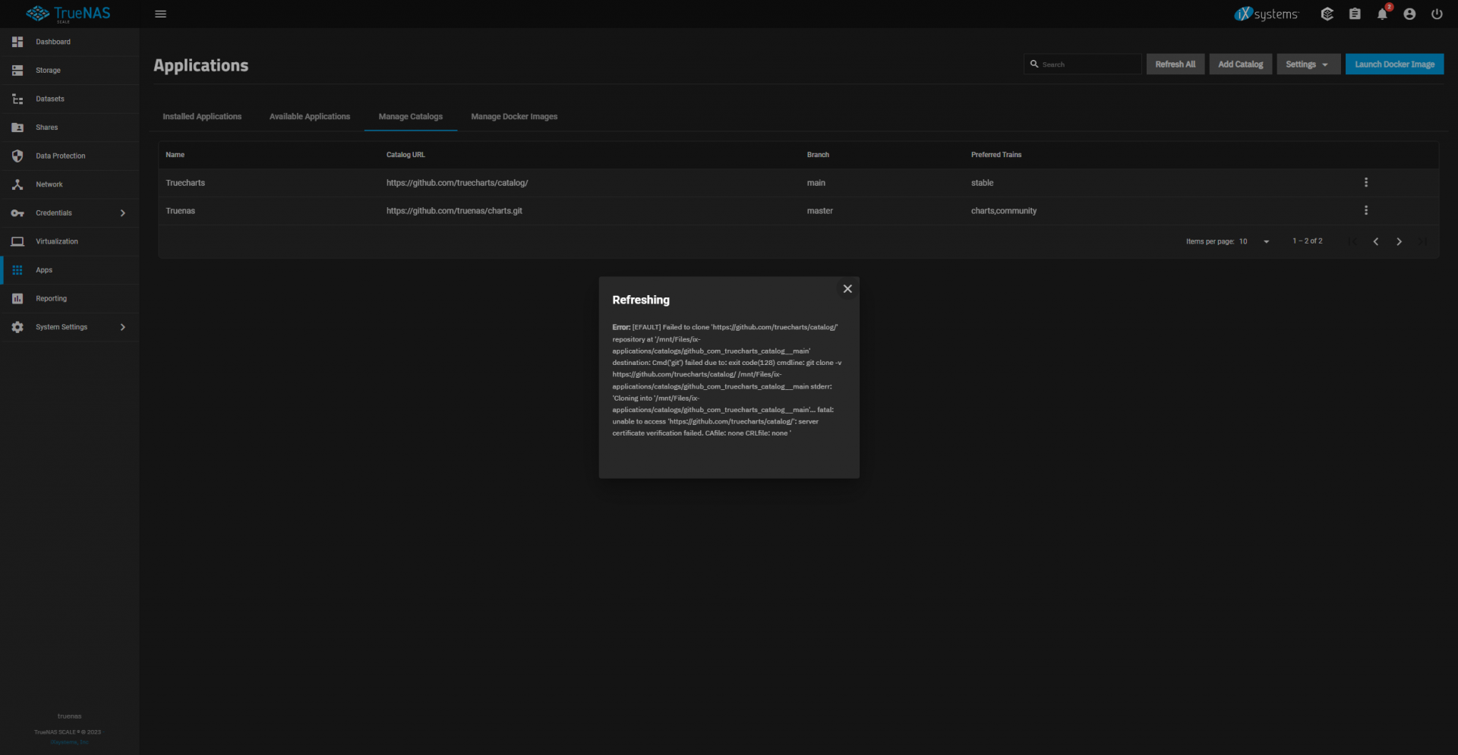This screenshot has height=755, width=1458.
Task: Open Storage in the sidebar
Action: (48, 71)
